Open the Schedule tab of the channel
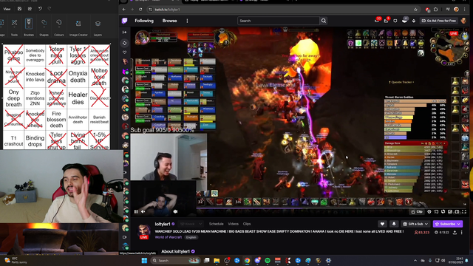Screen dimensions: 473x266 [217, 224]
